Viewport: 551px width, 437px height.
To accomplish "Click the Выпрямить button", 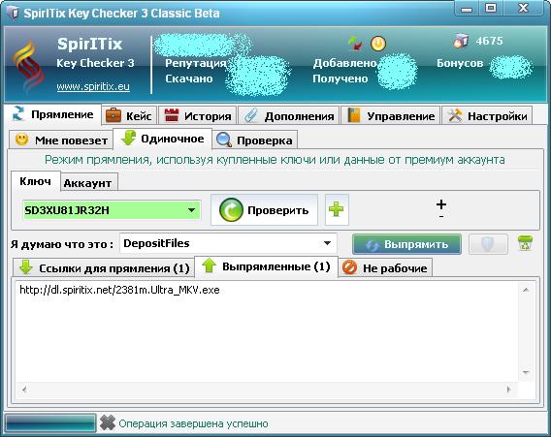I will coord(406,244).
